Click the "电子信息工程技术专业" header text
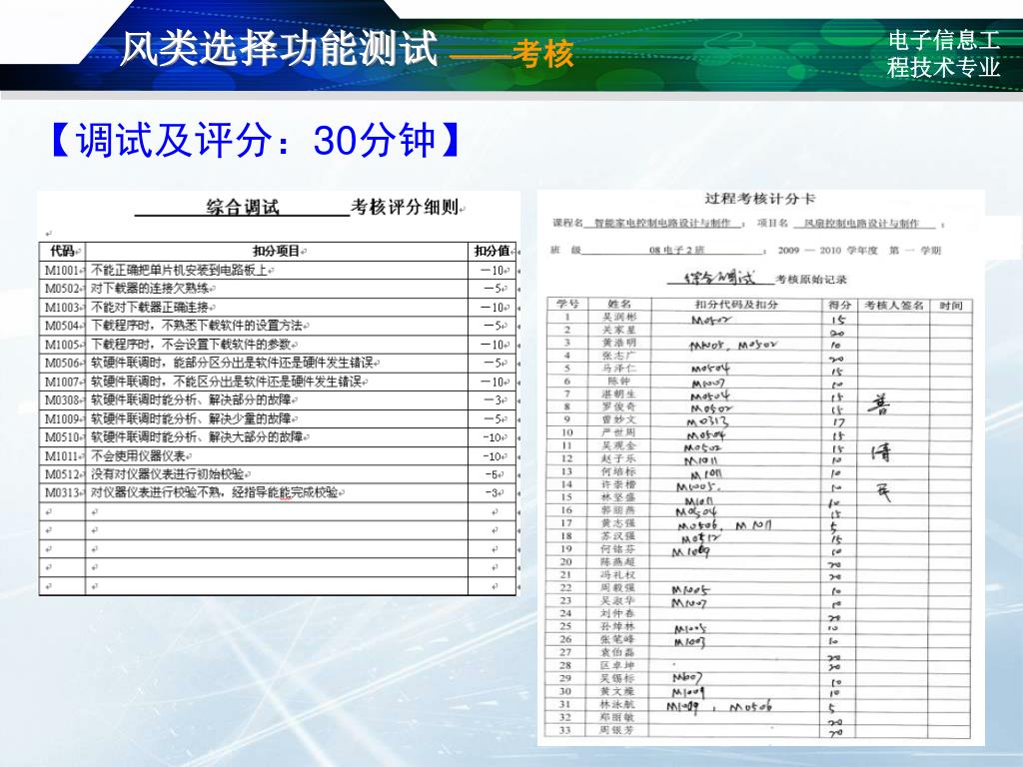The height and width of the screenshot is (767, 1023). 943,54
